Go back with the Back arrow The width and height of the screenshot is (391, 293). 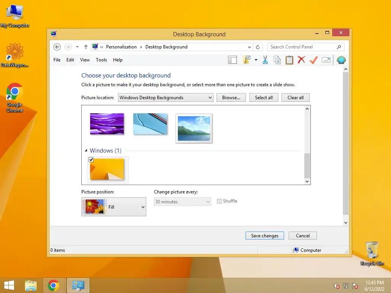(57, 47)
